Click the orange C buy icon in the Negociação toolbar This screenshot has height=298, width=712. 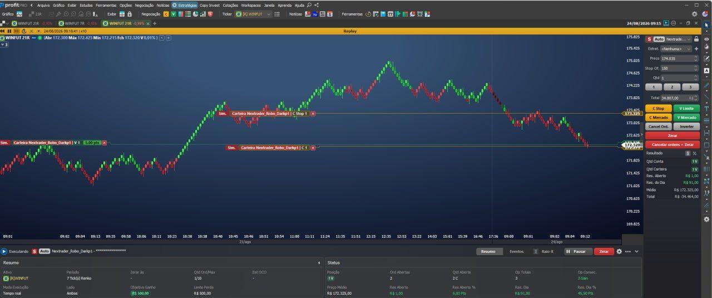click(166, 14)
